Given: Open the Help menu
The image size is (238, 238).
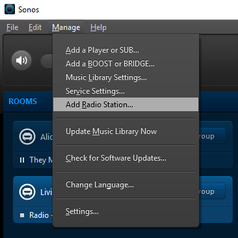Looking at the screenshot, I should [98, 27].
